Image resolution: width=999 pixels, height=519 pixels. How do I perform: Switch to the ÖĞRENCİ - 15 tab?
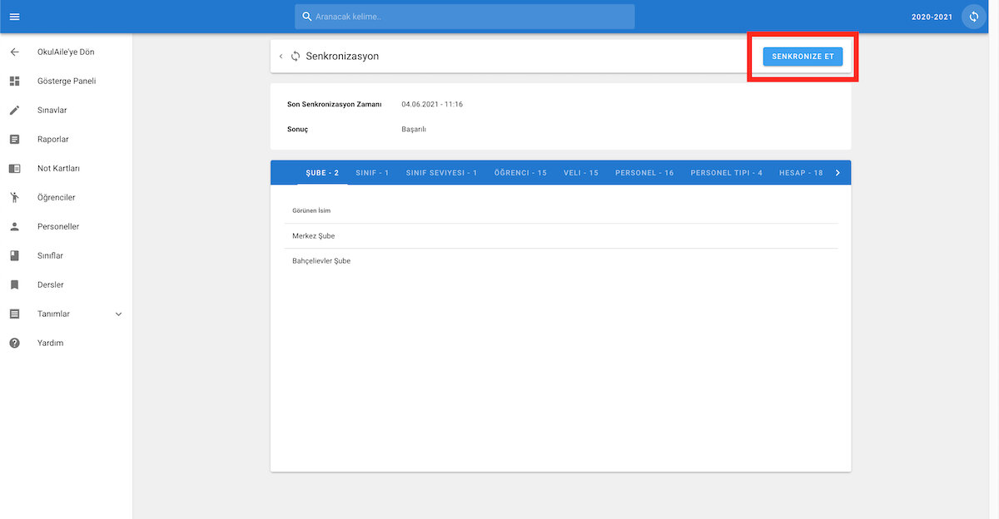520,173
